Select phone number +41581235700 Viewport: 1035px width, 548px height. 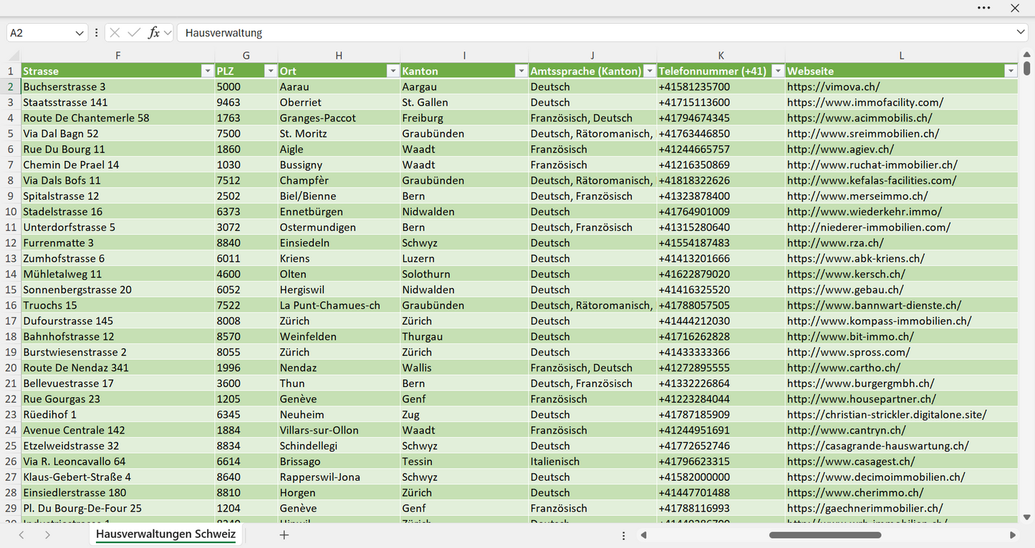point(721,87)
